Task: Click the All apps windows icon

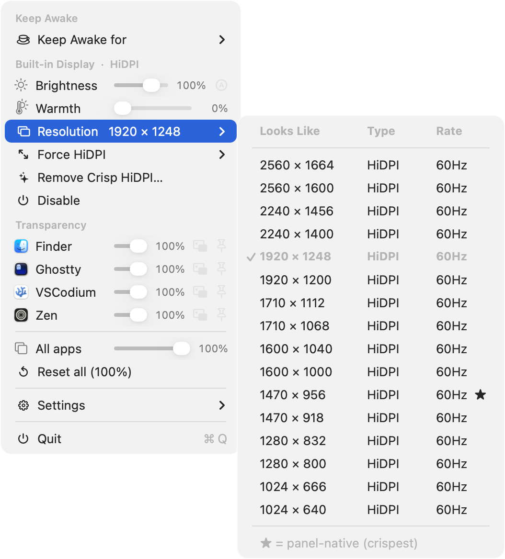Action: point(21,348)
